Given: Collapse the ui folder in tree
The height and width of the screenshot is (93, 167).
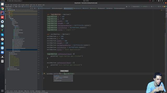Looking at the screenshot, I should click(11, 24).
